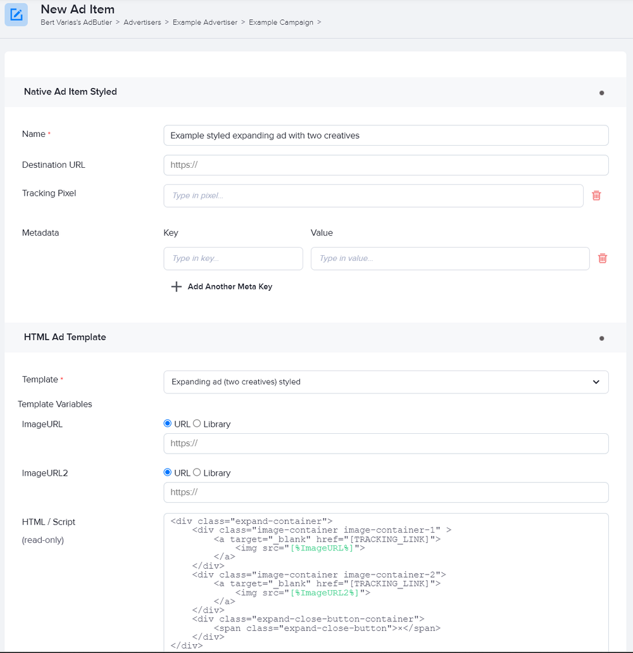Click the Native Ad Item Styled heading

70,92
